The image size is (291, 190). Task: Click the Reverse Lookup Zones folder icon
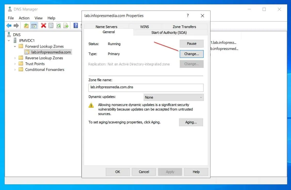click(x=21, y=58)
